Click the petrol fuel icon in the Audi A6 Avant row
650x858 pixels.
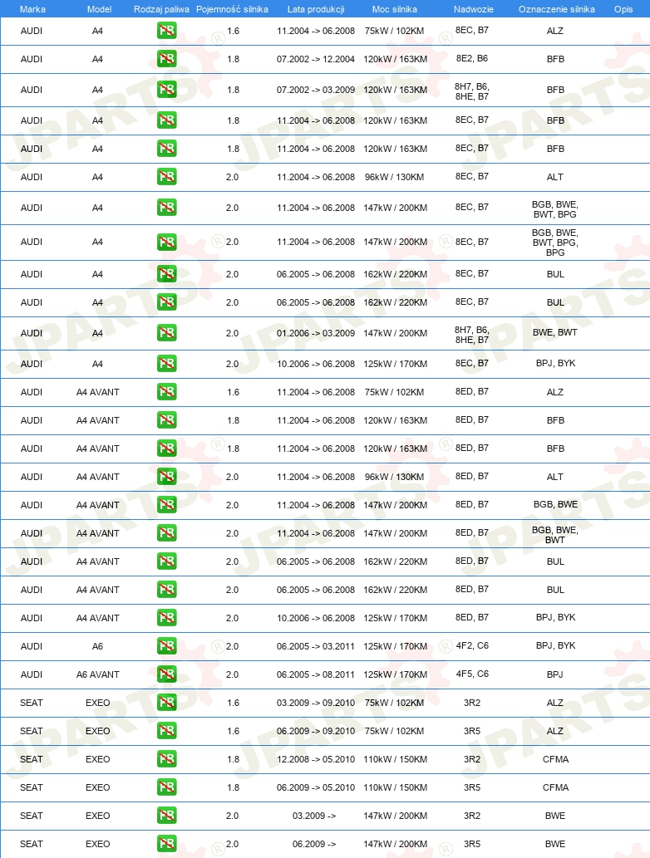tap(166, 674)
